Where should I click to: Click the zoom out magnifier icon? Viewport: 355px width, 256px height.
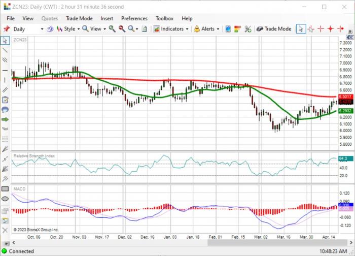122,29
